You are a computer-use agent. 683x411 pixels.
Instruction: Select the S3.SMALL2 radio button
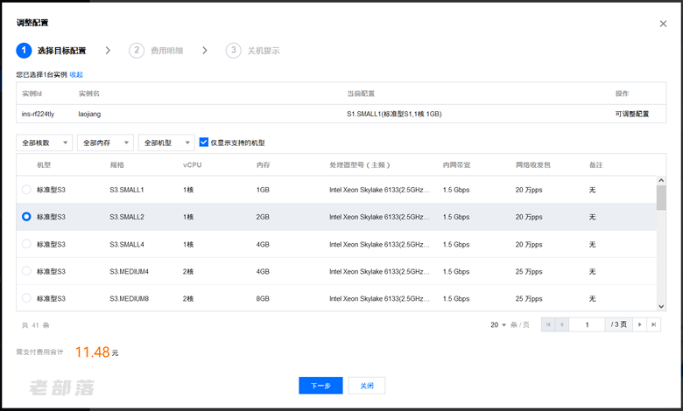[x=26, y=217]
